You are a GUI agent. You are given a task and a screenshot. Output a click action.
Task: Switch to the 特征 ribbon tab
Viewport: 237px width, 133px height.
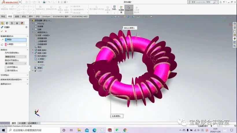click(x=3, y=16)
